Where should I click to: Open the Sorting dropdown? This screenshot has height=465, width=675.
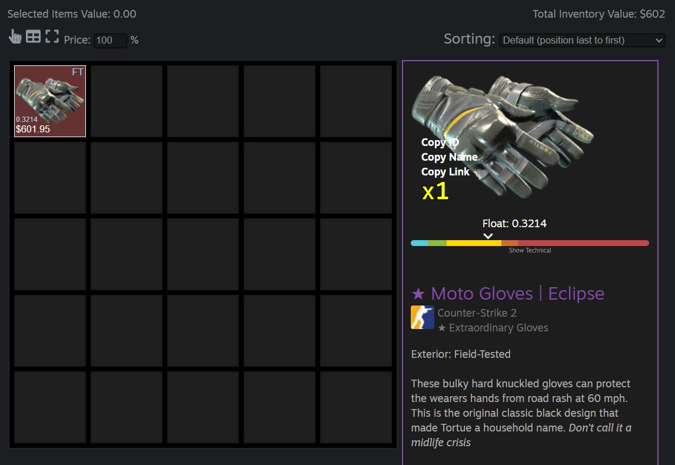point(582,40)
